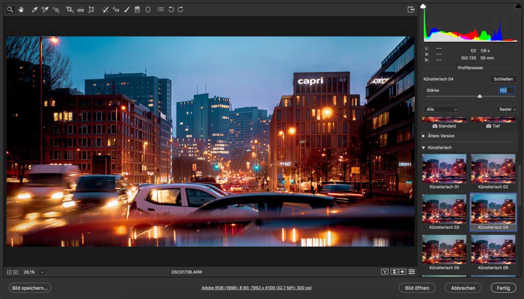
Task: Select the Hand tool
Action: (21, 9)
